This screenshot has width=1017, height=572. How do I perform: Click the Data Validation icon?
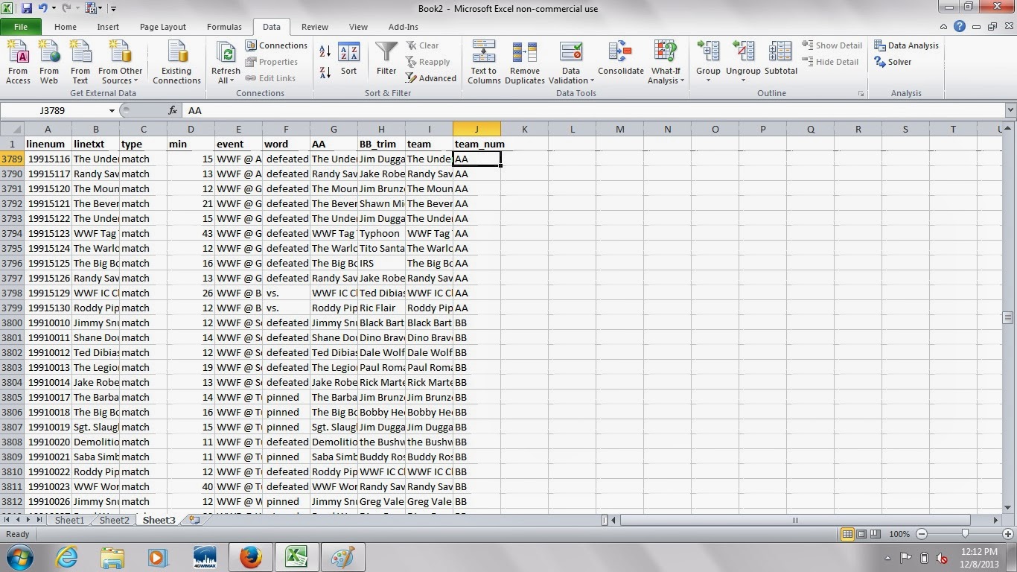(x=571, y=52)
